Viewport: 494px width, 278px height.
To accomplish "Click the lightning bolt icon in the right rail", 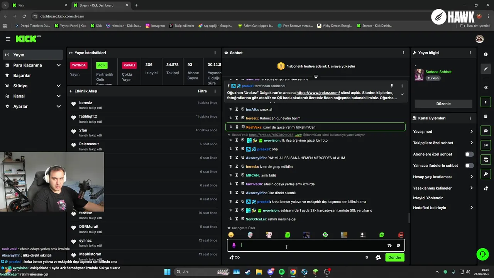I will tap(486, 102).
